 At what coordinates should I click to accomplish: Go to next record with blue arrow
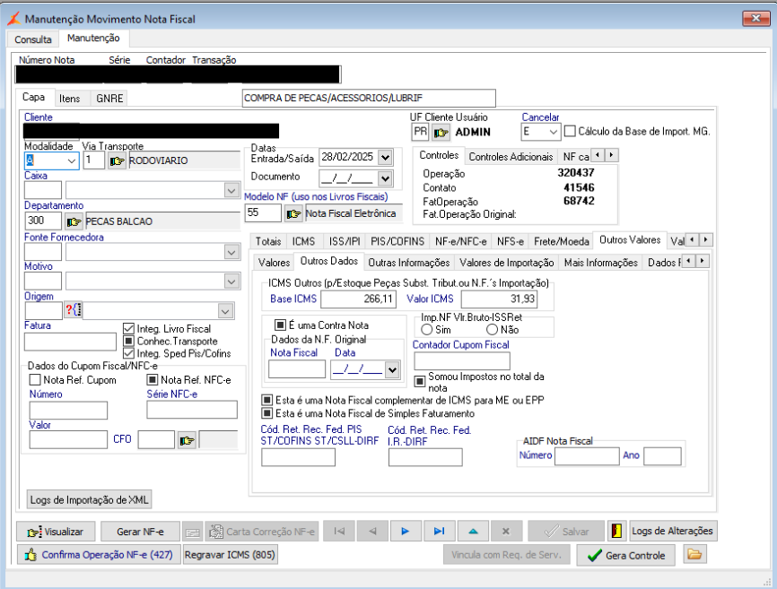(405, 531)
